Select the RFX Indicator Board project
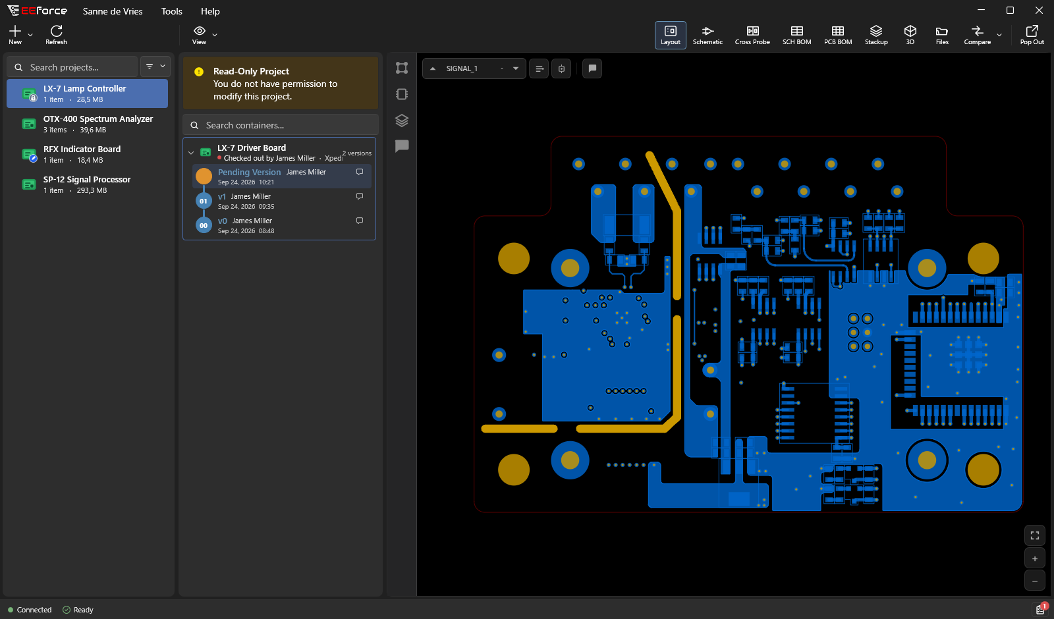 pyautogui.click(x=87, y=154)
